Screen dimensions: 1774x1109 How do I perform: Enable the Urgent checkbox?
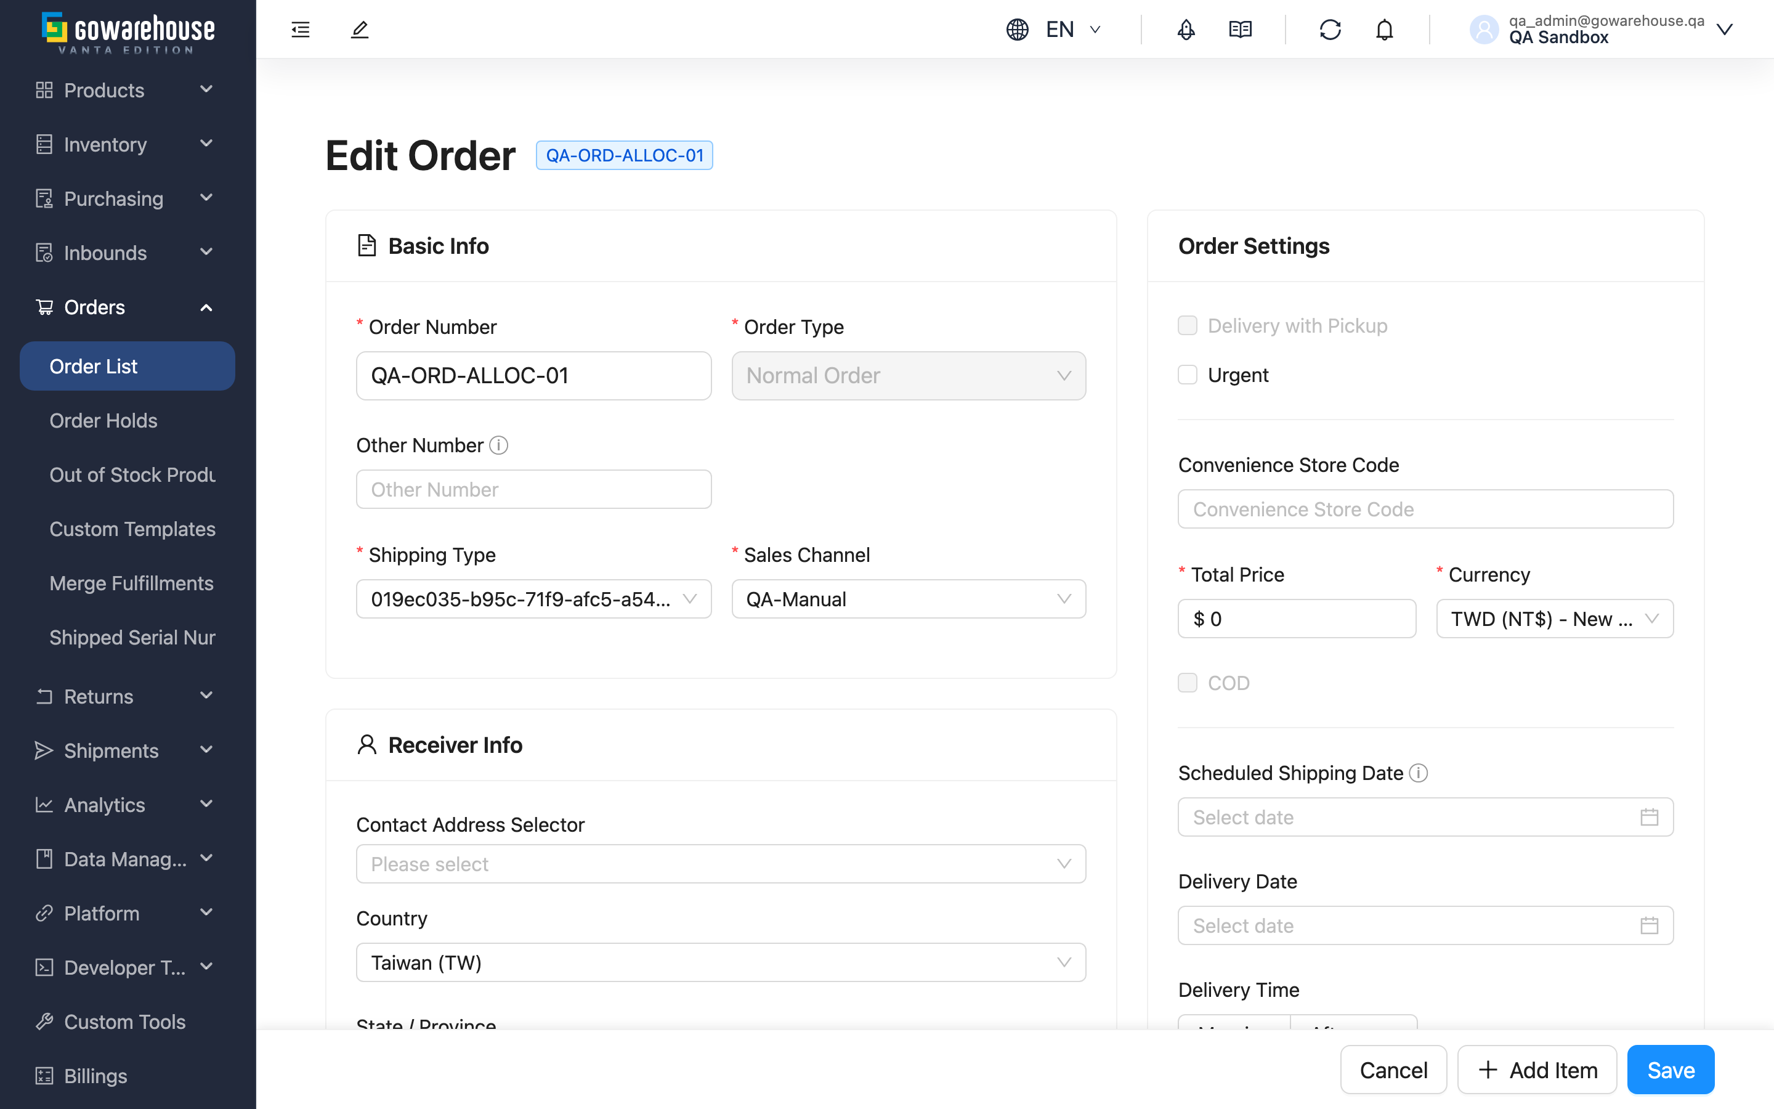pos(1188,375)
